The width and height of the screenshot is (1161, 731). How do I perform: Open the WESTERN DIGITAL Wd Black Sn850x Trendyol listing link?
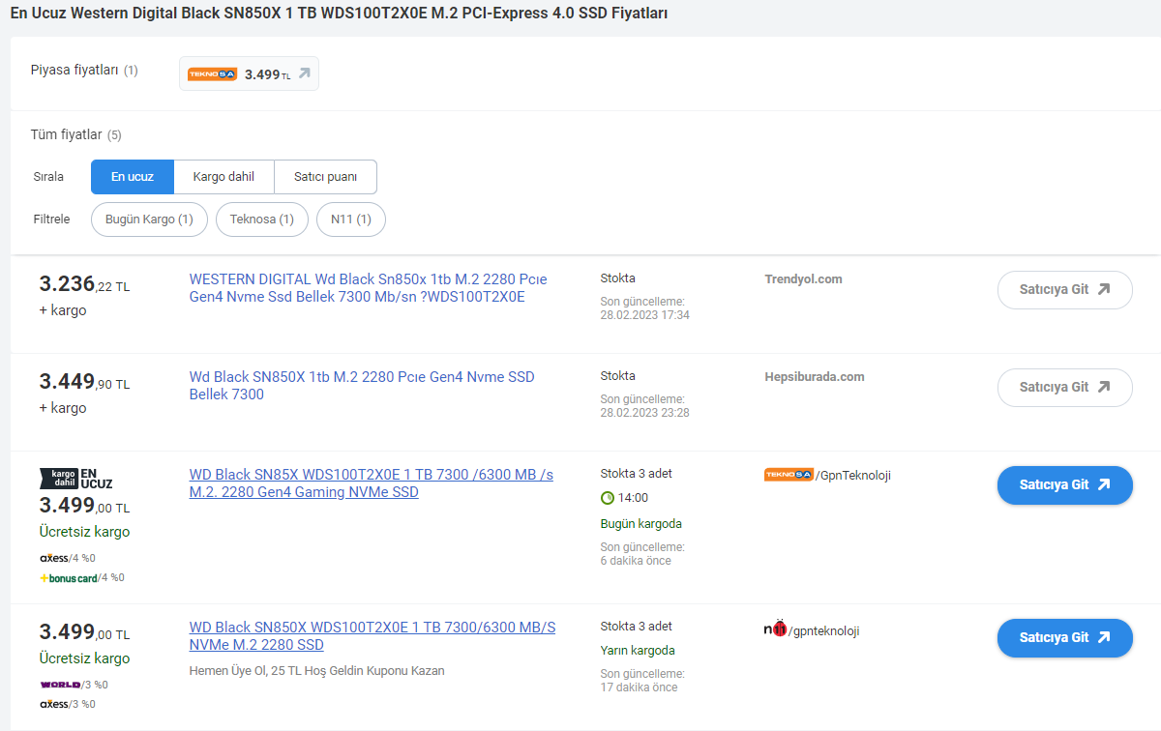pos(368,288)
